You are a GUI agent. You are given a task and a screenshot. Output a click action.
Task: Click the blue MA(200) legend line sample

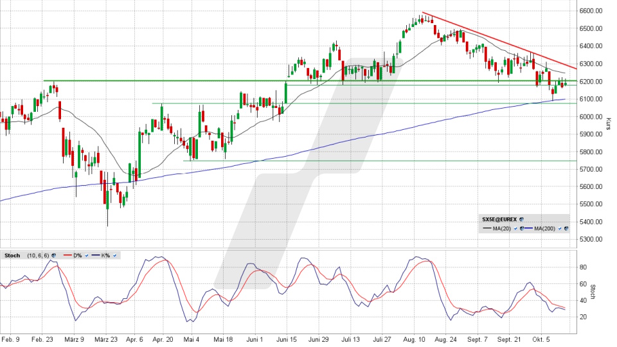(528, 228)
